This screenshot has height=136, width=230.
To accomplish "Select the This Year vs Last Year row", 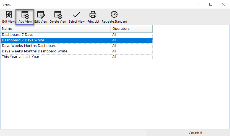I will [x=76, y=57].
